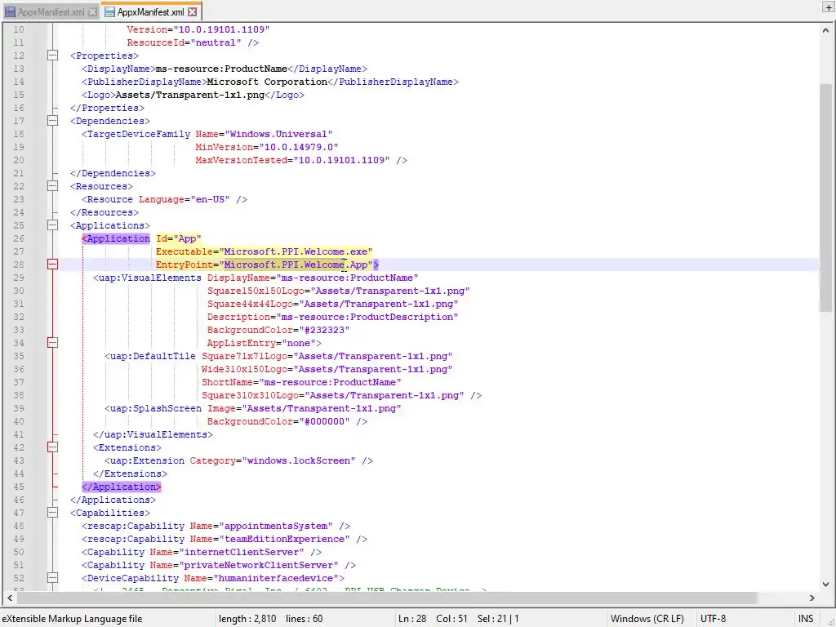
Task: Click the 'Windows.Universal' device family name
Action: point(278,134)
